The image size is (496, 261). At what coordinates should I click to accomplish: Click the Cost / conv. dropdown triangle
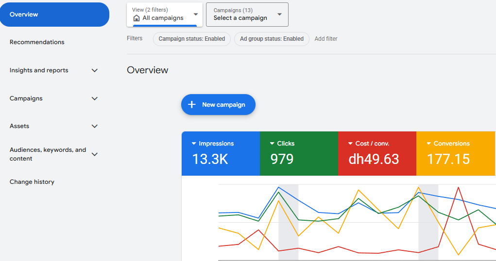[x=350, y=144]
